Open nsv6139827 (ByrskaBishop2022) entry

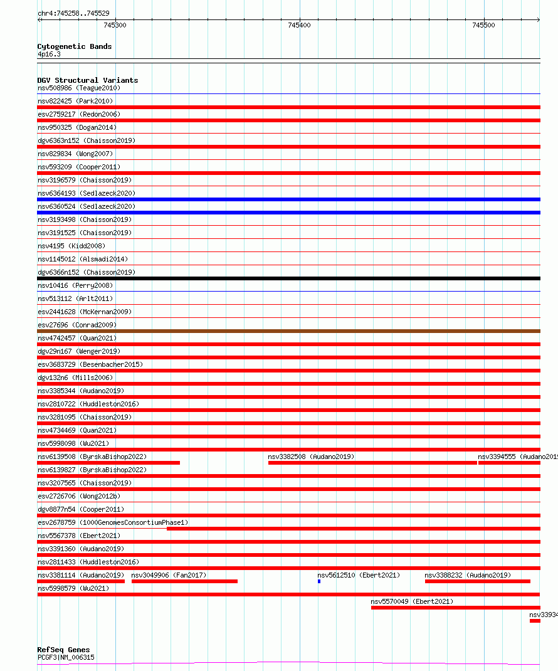pyautogui.click(x=92, y=470)
